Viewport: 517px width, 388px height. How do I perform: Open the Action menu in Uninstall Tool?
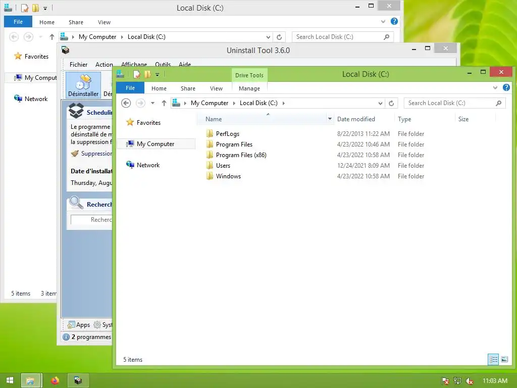(104, 65)
